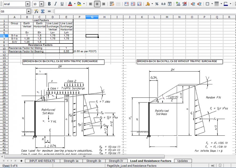The image size is (236, 168).
Task: Open the Function Wizard
Action: 36,11
